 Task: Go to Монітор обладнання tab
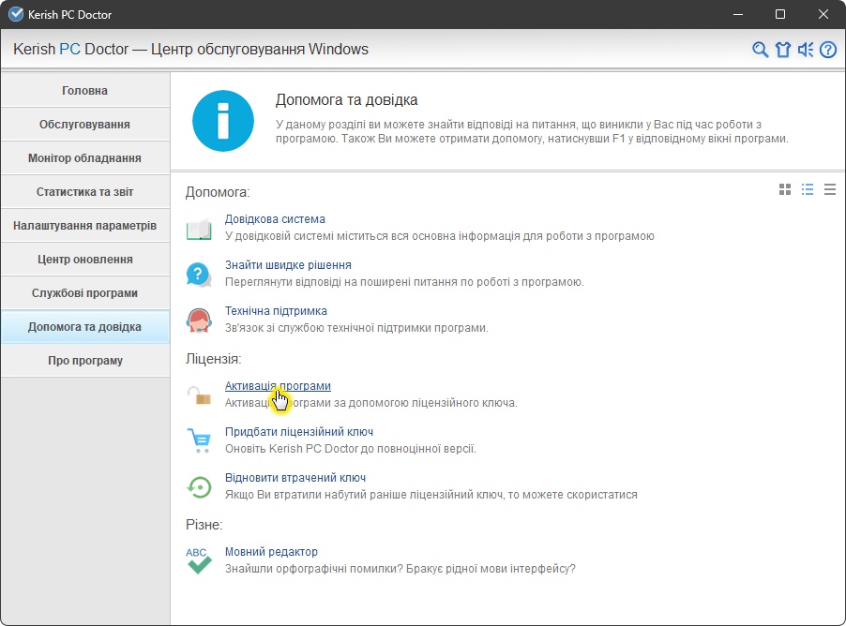click(84, 158)
